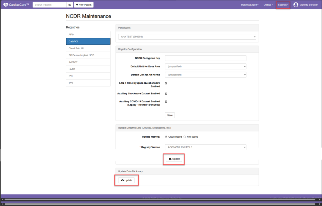Click the Registries heading
Screen dimensions: 322x206
[73, 27]
